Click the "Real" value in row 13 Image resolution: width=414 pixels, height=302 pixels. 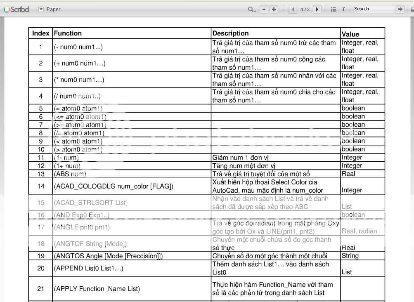(348, 174)
